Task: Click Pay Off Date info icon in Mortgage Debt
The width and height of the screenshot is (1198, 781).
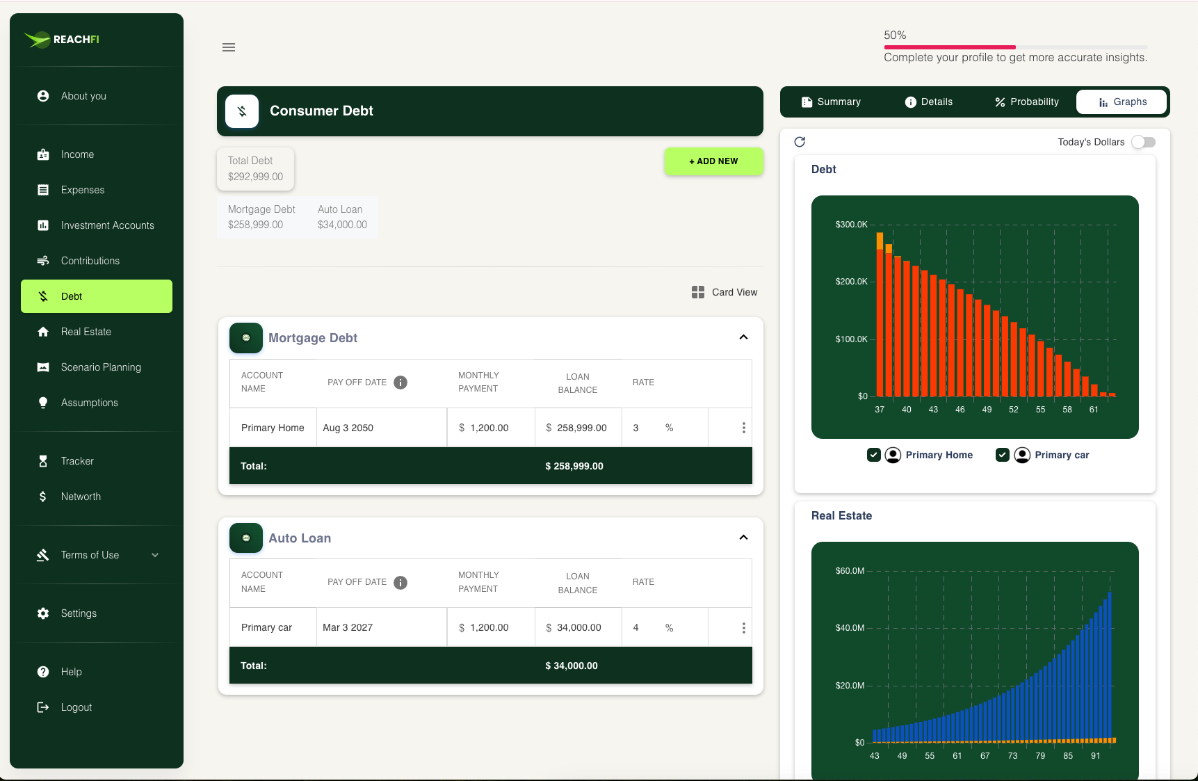Action: coord(400,383)
